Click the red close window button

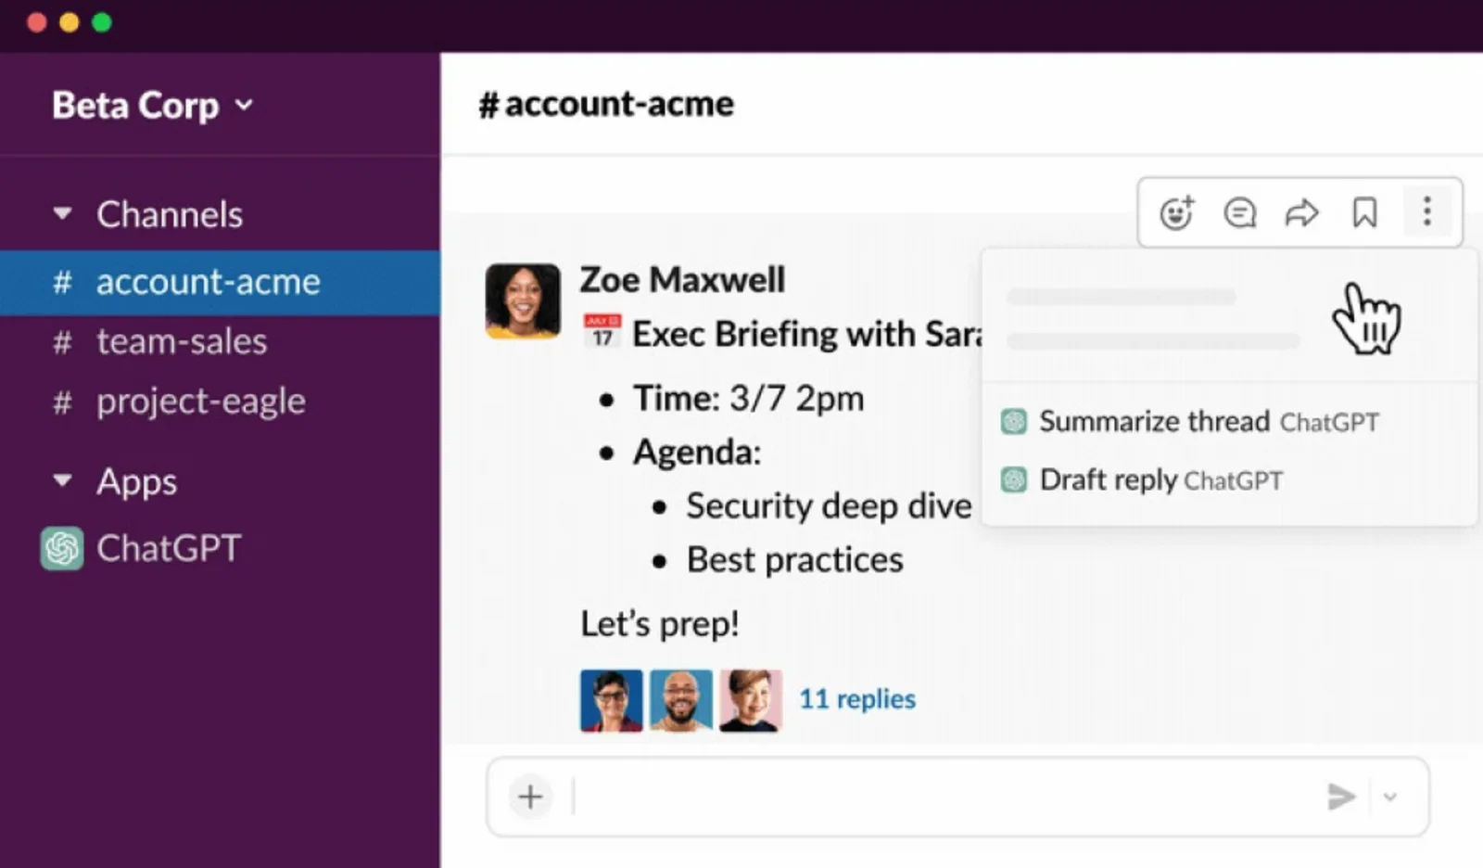37,22
